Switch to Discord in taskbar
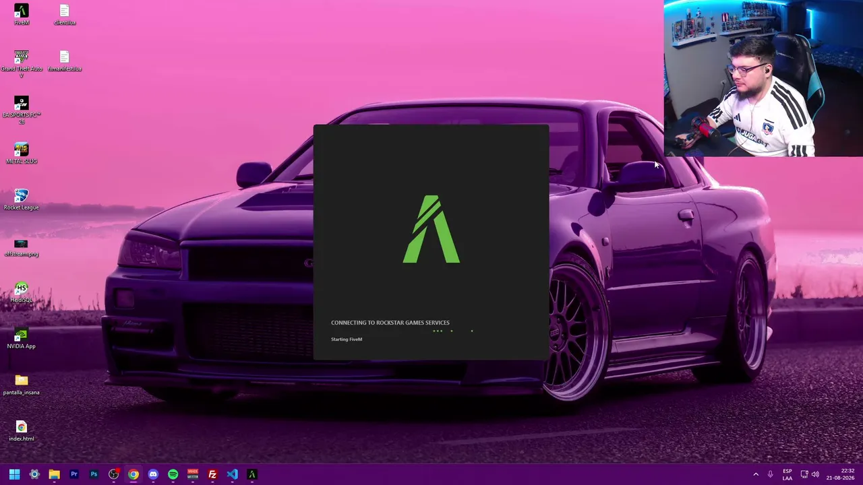The height and width of the screenshot is (485, 863). coord(153,474)
